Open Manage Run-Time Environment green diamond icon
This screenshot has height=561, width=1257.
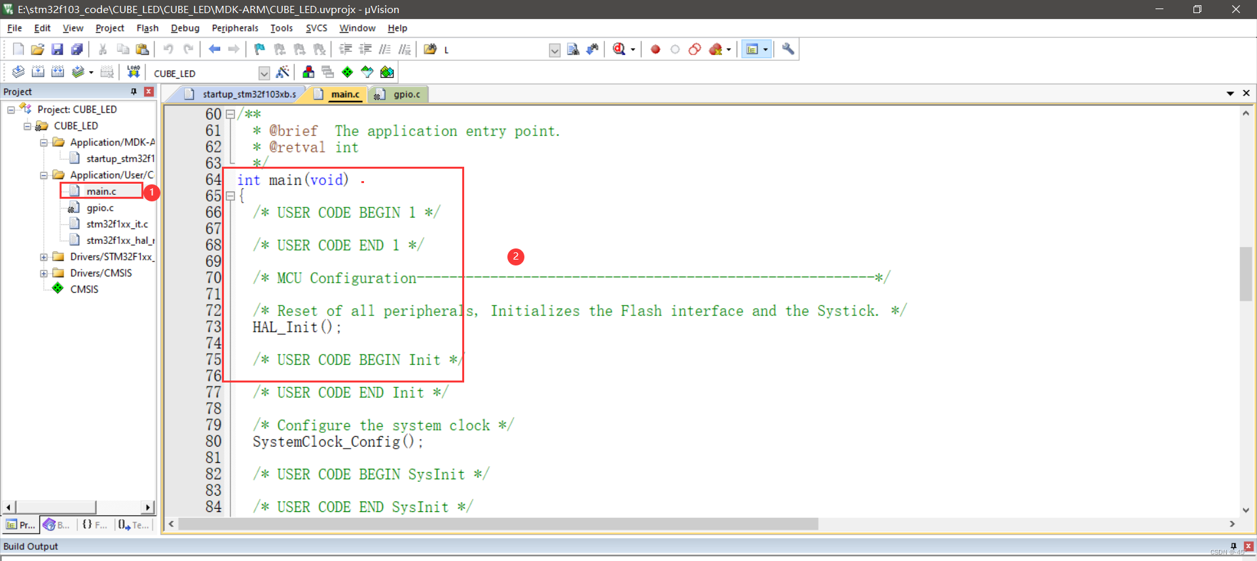coord(348,72)
